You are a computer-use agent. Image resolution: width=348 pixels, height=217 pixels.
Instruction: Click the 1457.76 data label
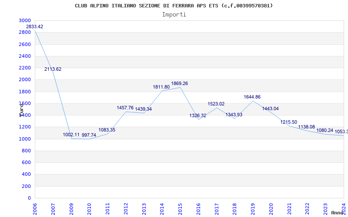pyautogui.click(x=125, y=108)
